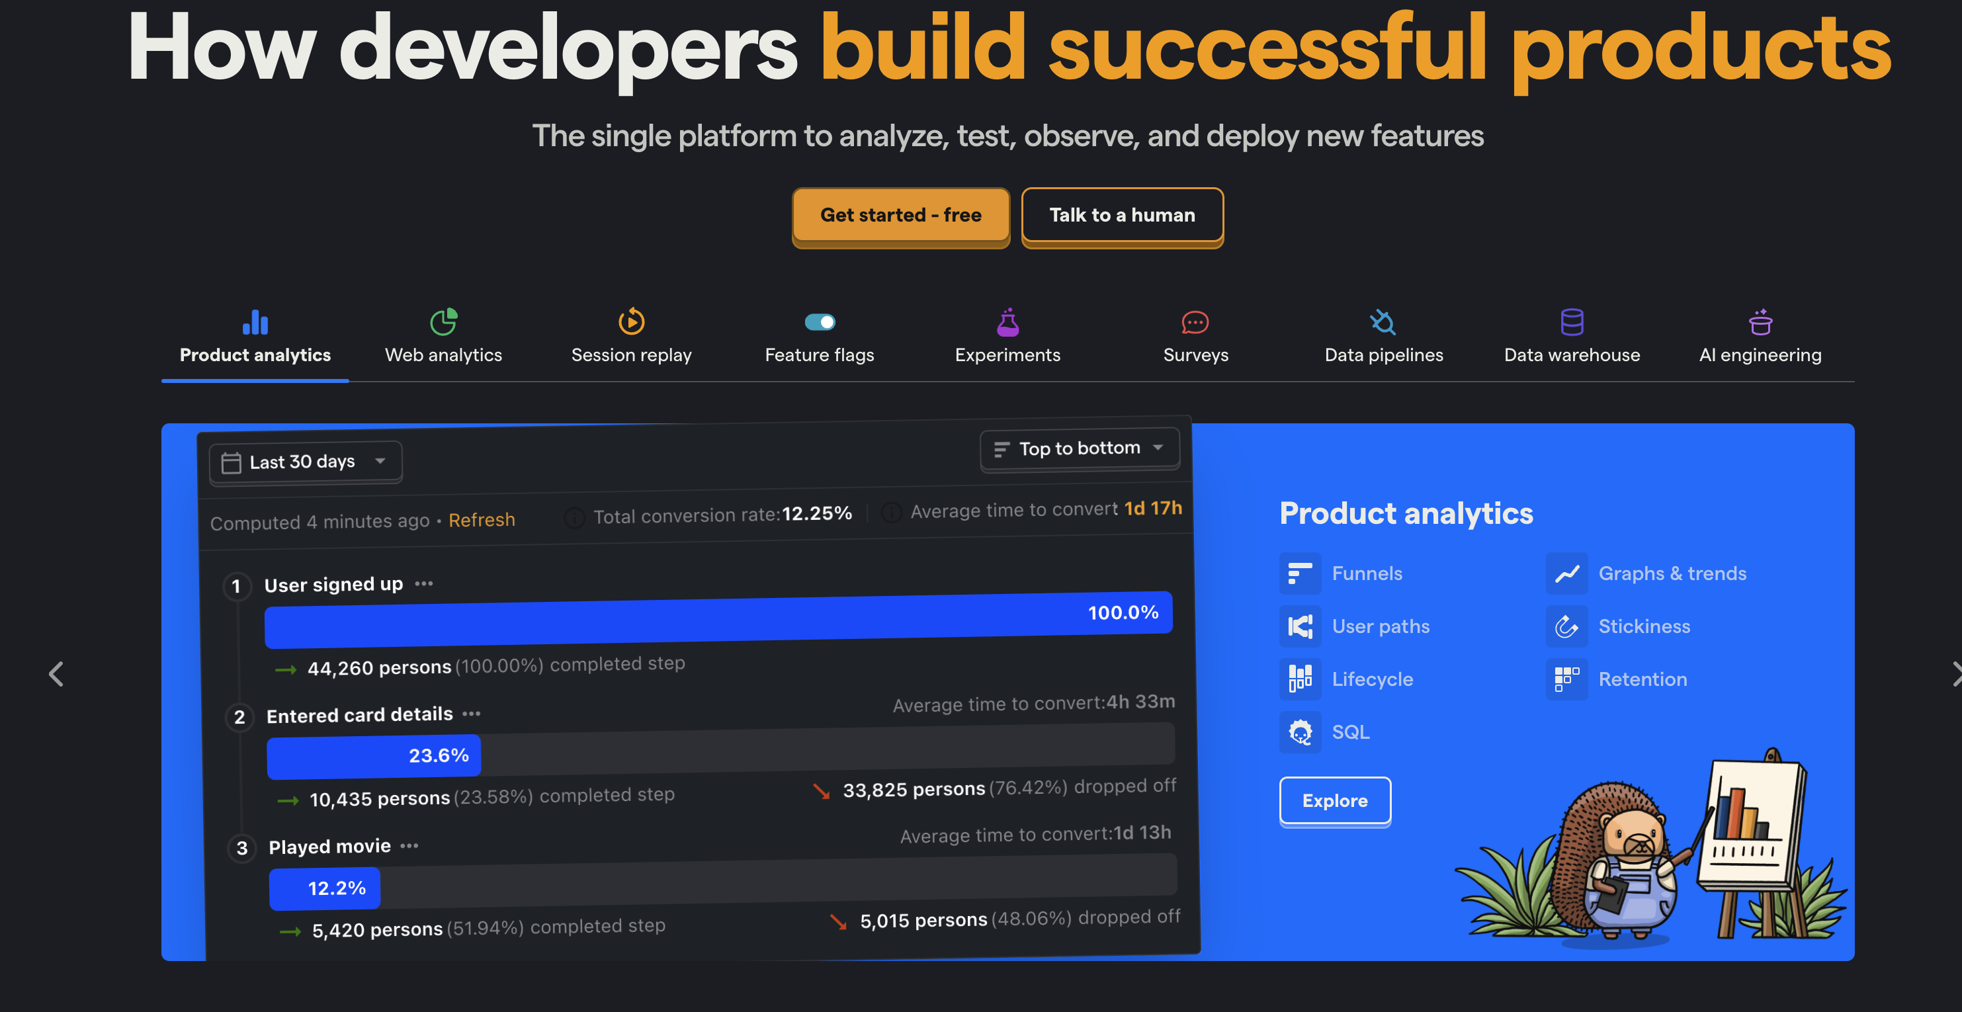Click the Refresh link

click(x=482, y=519)
